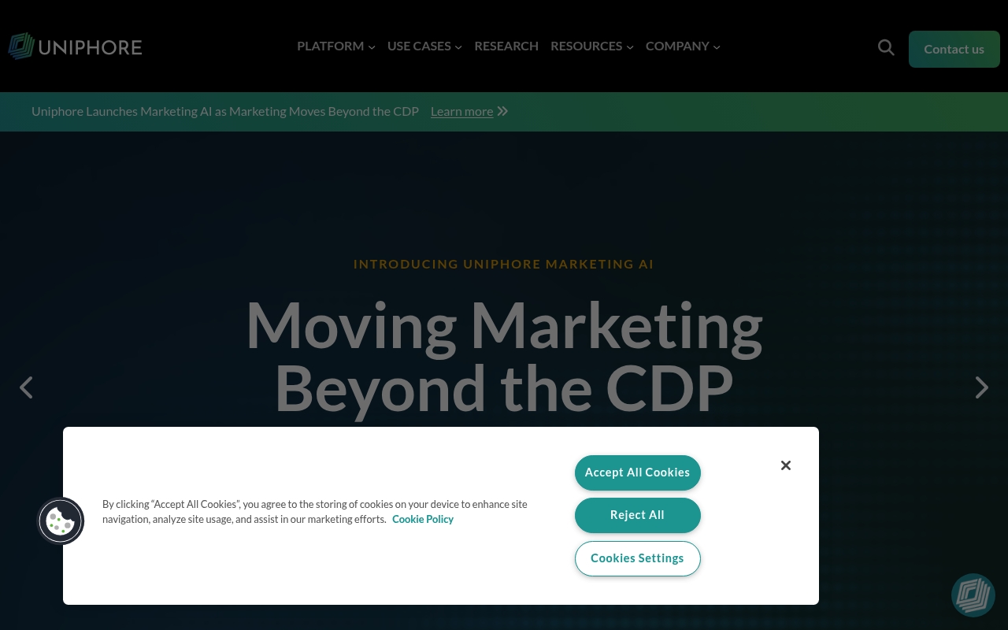The height and width of the screenshot is (630, 1008).
Task: Accept All Cookies
Action: (638, 472)
